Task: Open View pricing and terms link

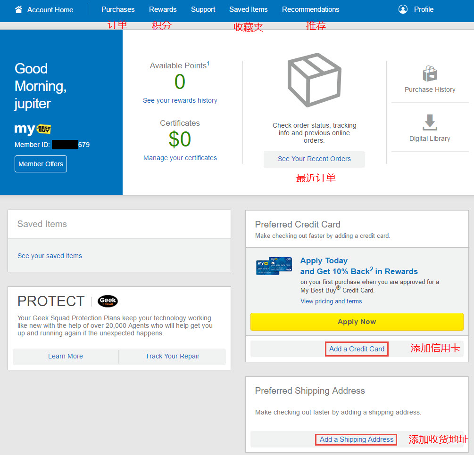Action: click(331, 301)
